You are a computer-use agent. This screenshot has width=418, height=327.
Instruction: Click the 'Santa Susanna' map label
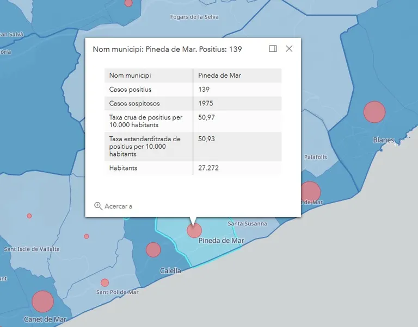pyautogui.click(x=247, y=224)
